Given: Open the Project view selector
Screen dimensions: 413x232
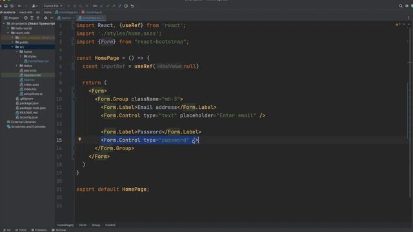Looking at the screenshot, I should [12, 18].
